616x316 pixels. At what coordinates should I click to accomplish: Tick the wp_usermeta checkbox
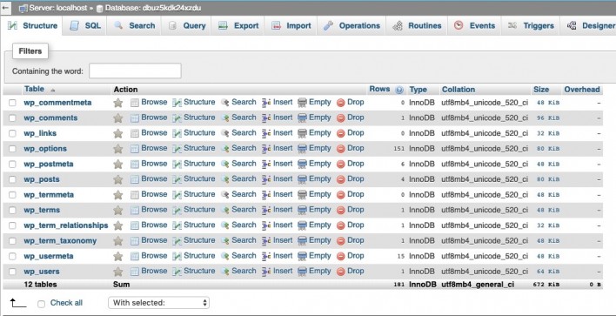12,256
